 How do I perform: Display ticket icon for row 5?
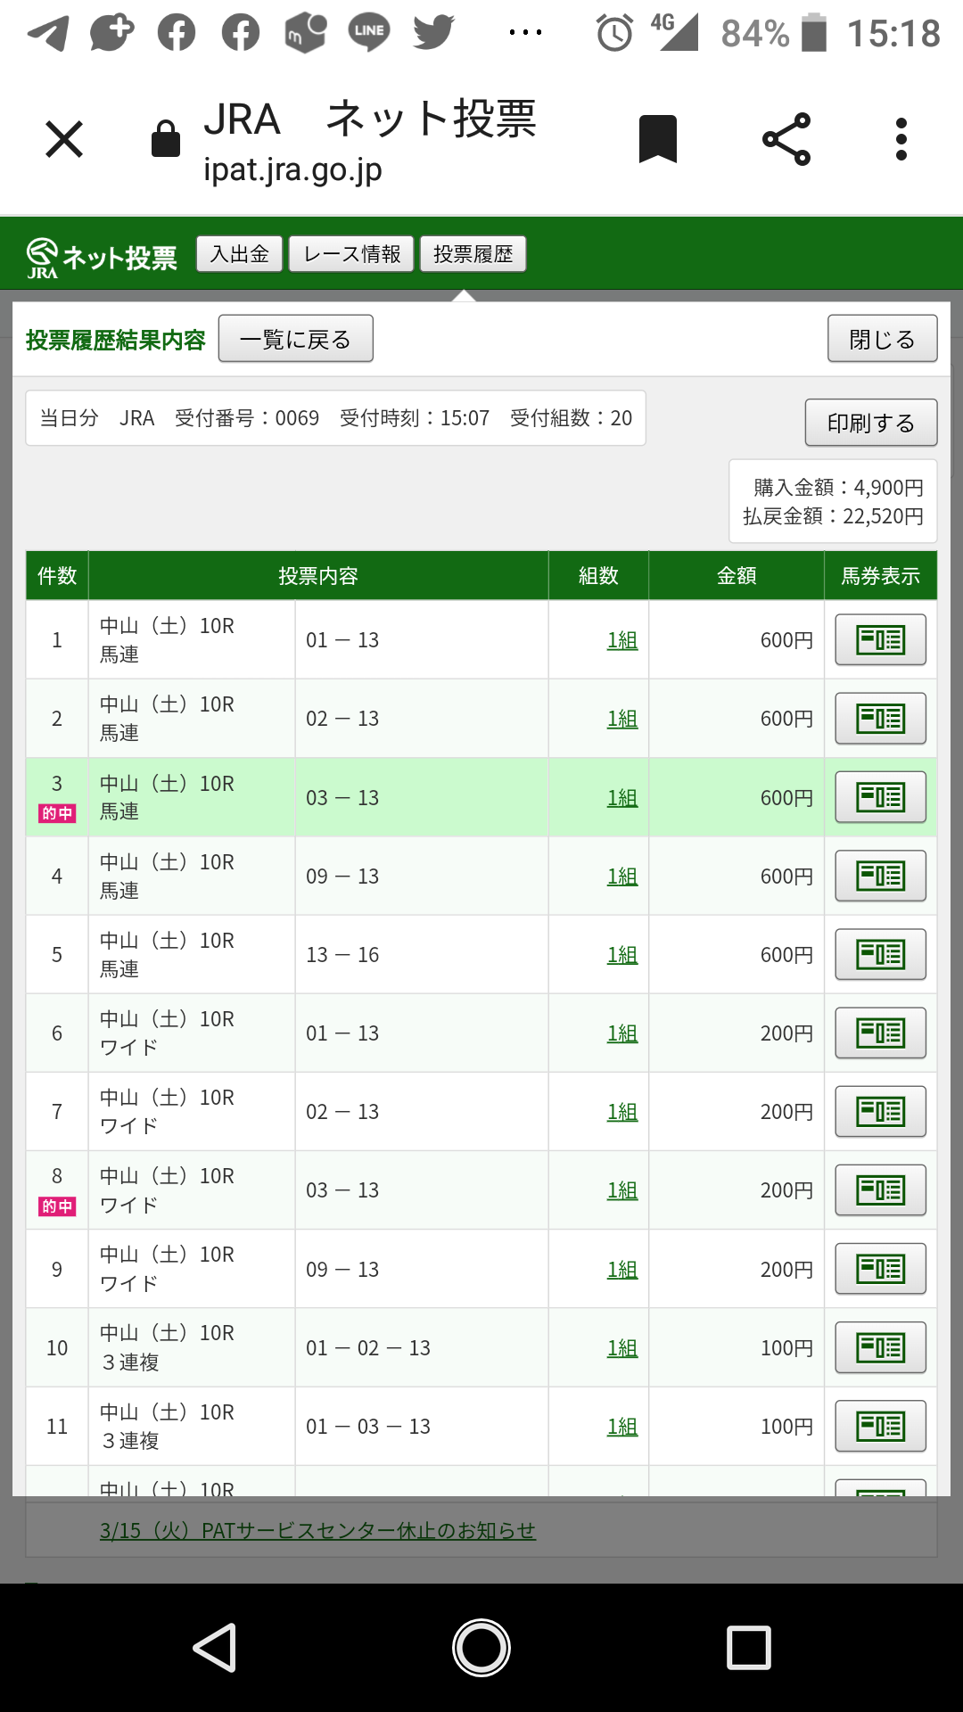[x=880, y=954]
